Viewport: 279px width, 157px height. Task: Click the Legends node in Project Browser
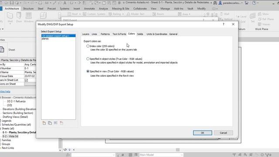pos(7,121)
